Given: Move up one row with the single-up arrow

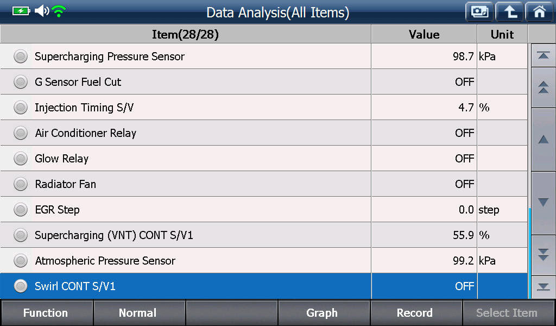Looking at the screenshot, I should click(x=543, y=140).
